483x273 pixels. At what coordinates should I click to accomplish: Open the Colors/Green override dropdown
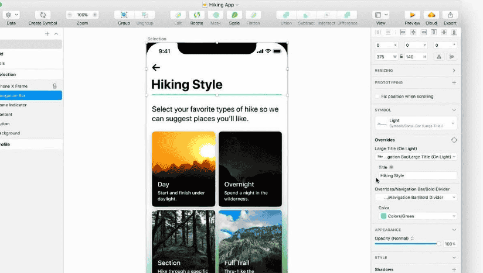(418, 216)
